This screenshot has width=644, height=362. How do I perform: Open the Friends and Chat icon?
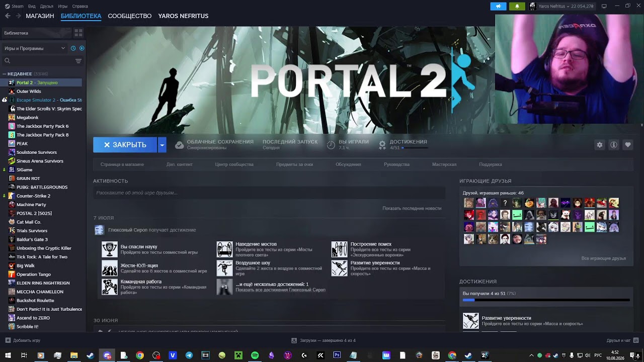point(635,340)
